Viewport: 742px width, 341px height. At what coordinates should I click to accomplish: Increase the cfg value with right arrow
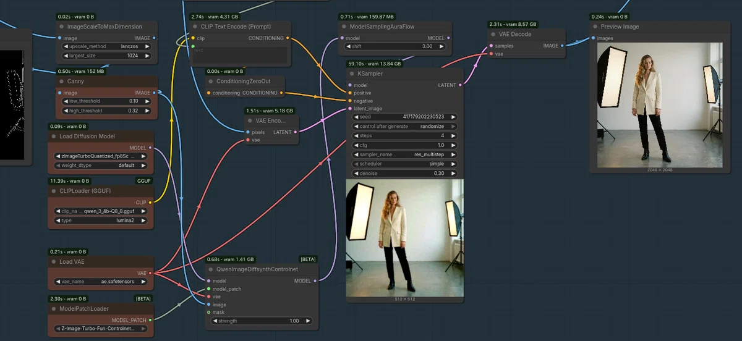453,145
